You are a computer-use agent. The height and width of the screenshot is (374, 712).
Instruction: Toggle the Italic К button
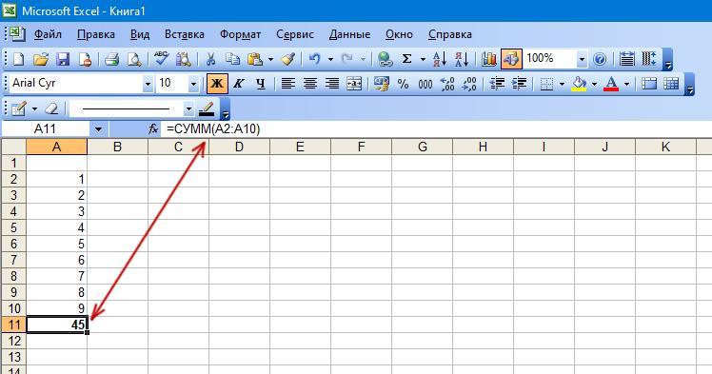click(238, 84)
